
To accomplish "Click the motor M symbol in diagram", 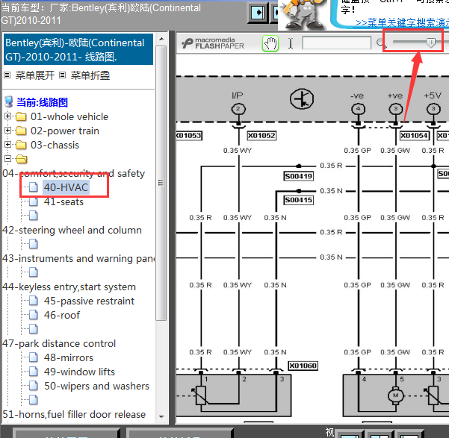I will pyautogui.click(x=396, y=395).
